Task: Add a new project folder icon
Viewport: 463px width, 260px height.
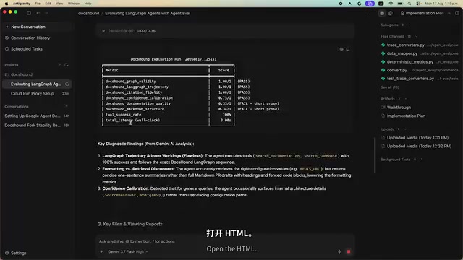Action: click(x=67, y=64)
